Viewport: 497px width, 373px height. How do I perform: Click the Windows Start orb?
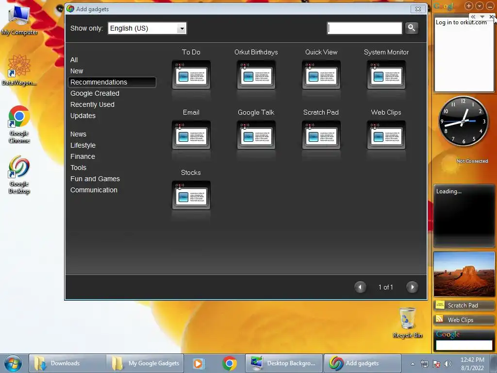click(13, 363)
